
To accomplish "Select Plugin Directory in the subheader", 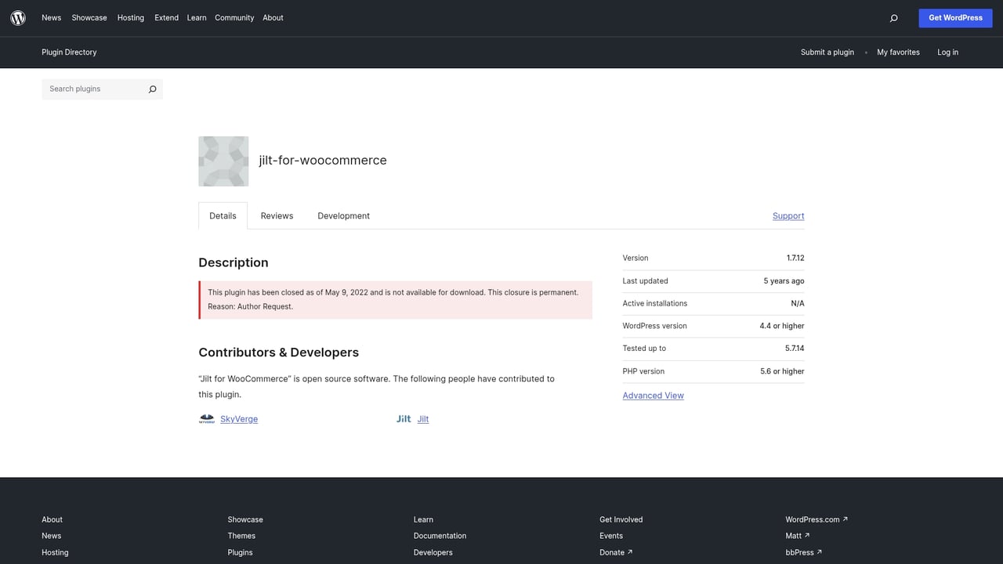I will point(69,52).
